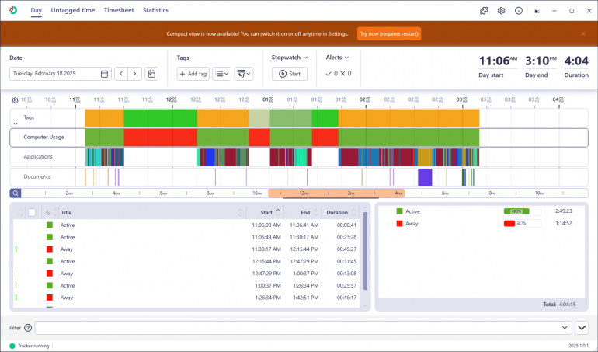Go to the next day
Image resolution: width=598 pixels, height=352 pixels.
[134, 74]
